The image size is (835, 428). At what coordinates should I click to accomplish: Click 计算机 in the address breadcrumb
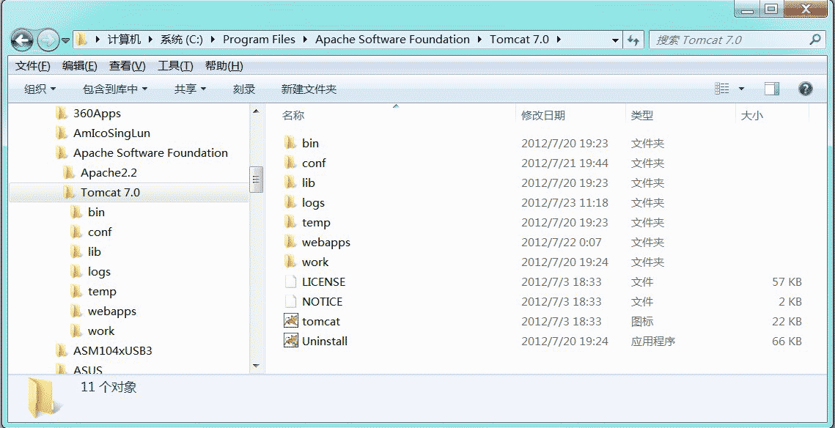(124, 40)
